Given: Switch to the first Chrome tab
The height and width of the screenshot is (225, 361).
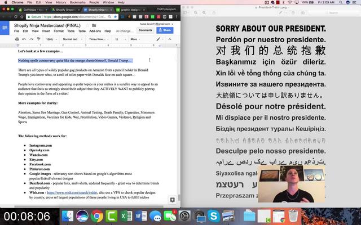Looking at the screenshot, I should pyautogui.click(x=33, y=10).
